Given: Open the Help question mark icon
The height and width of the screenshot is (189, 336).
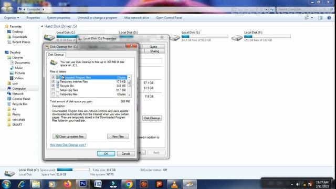Looking at the screenshot, I should click(329, 18).
